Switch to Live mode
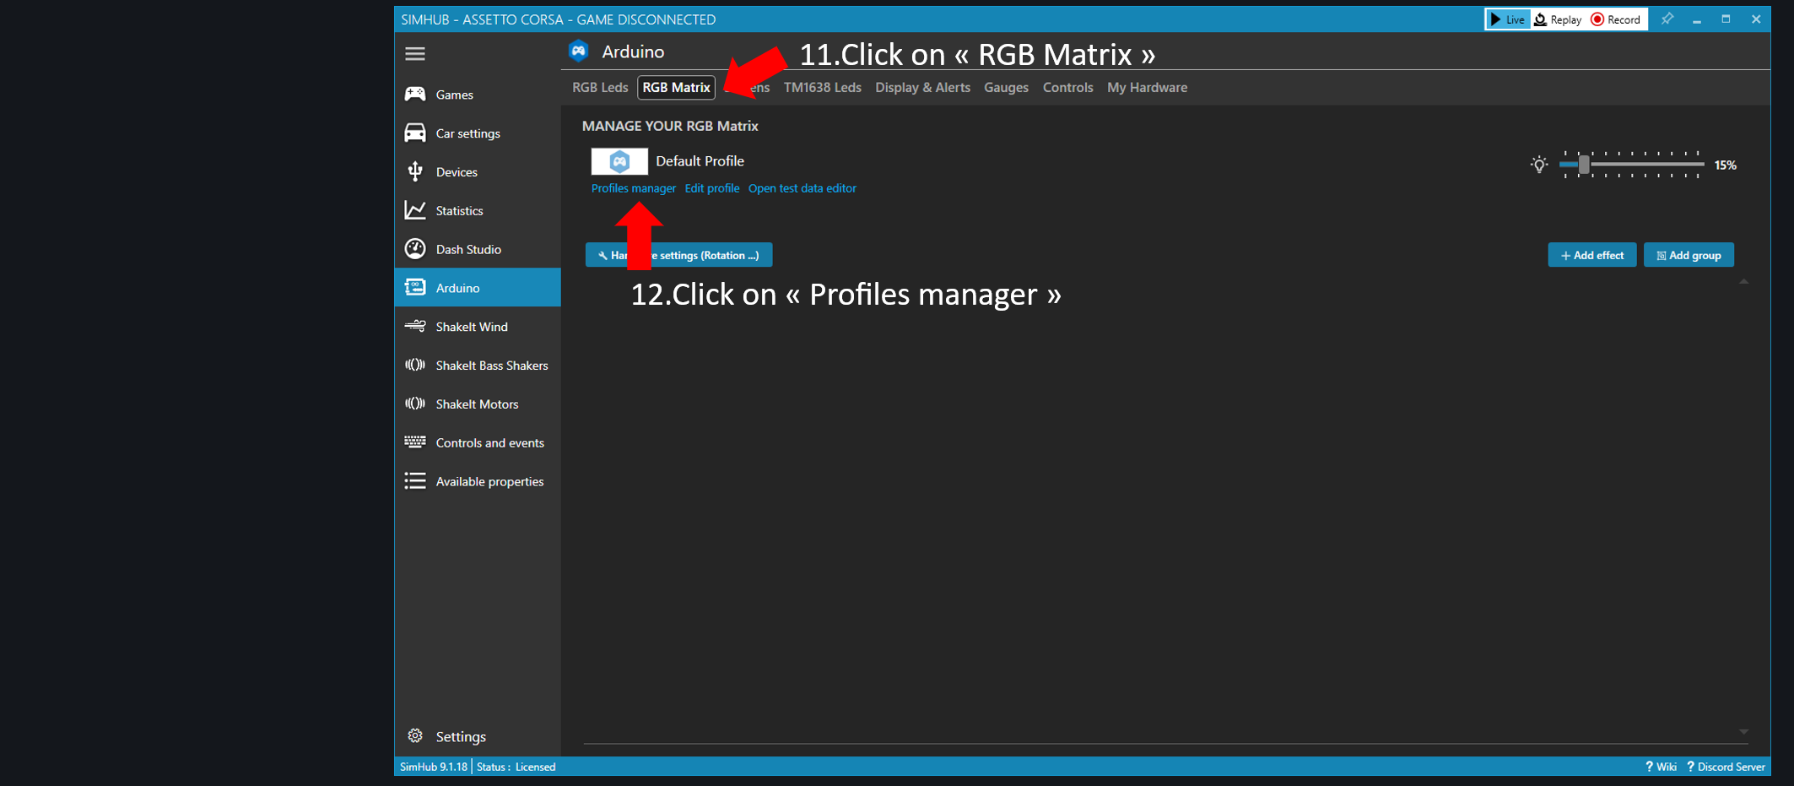This screenshot has width=1794, height=786. pos(1508,19)
